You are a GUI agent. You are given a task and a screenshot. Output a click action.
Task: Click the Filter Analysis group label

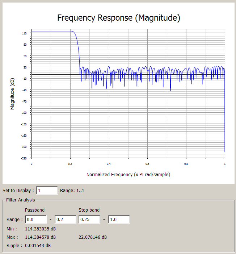point(21,200)
